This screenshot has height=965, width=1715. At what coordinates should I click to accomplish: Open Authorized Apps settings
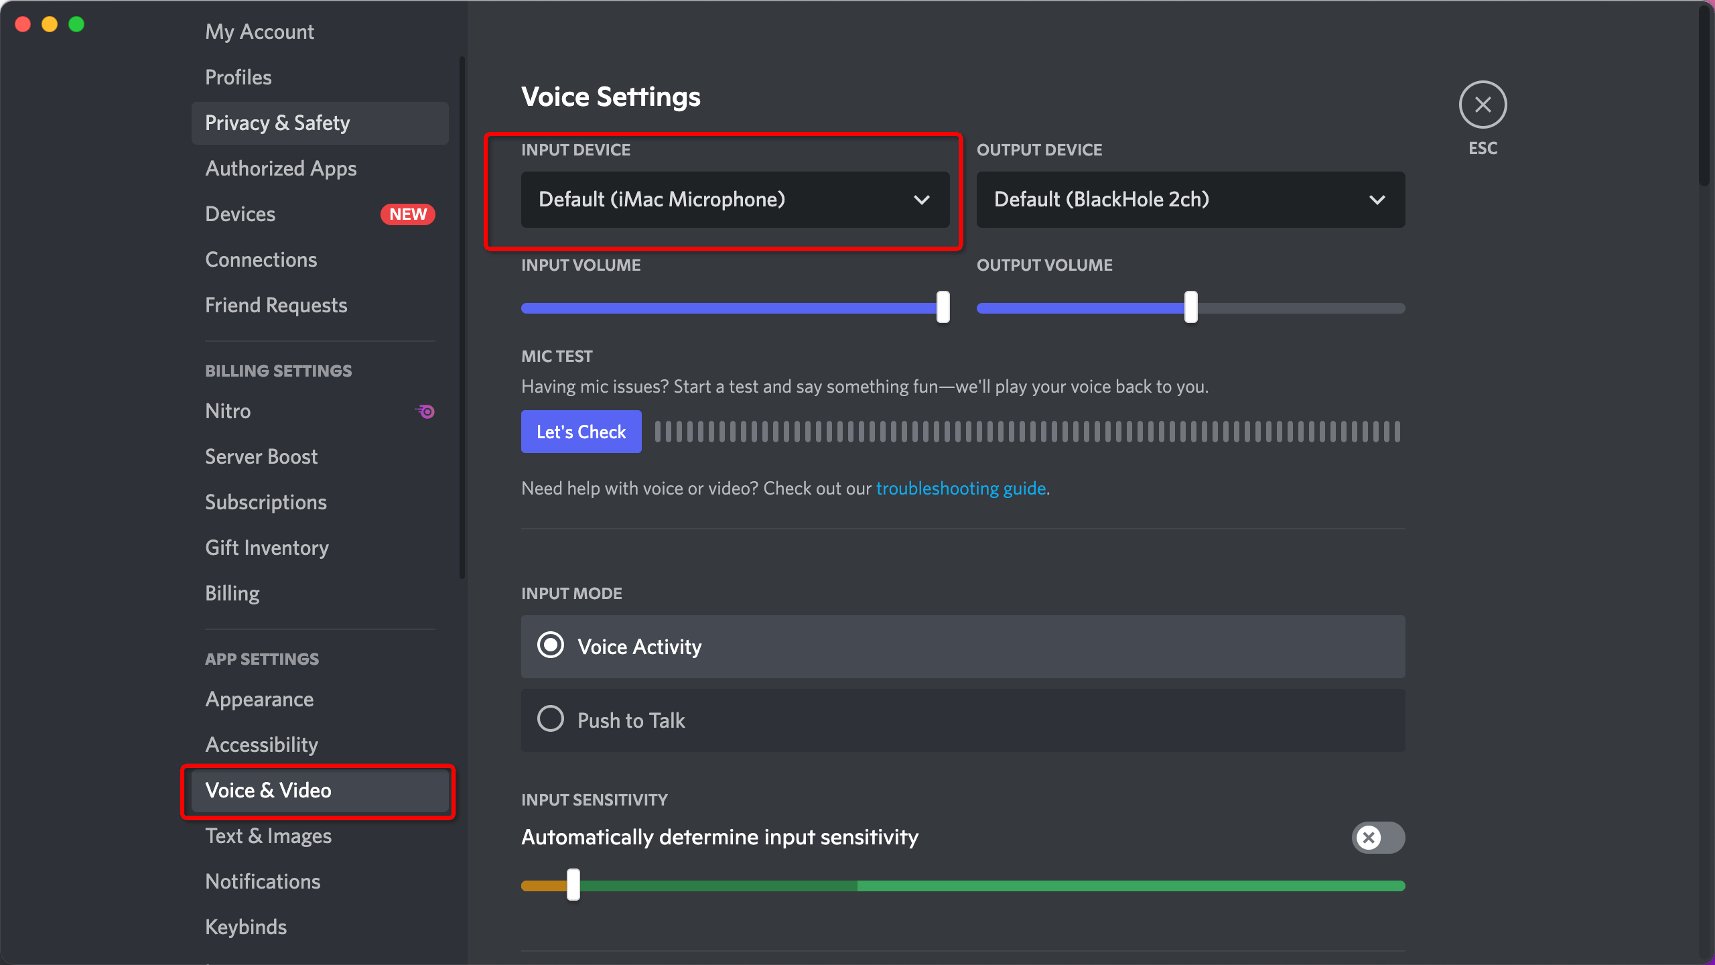(281, 168)
